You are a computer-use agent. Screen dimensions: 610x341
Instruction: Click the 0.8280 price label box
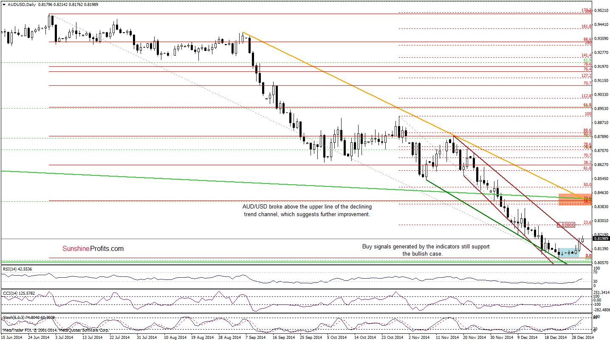(566, 225)
